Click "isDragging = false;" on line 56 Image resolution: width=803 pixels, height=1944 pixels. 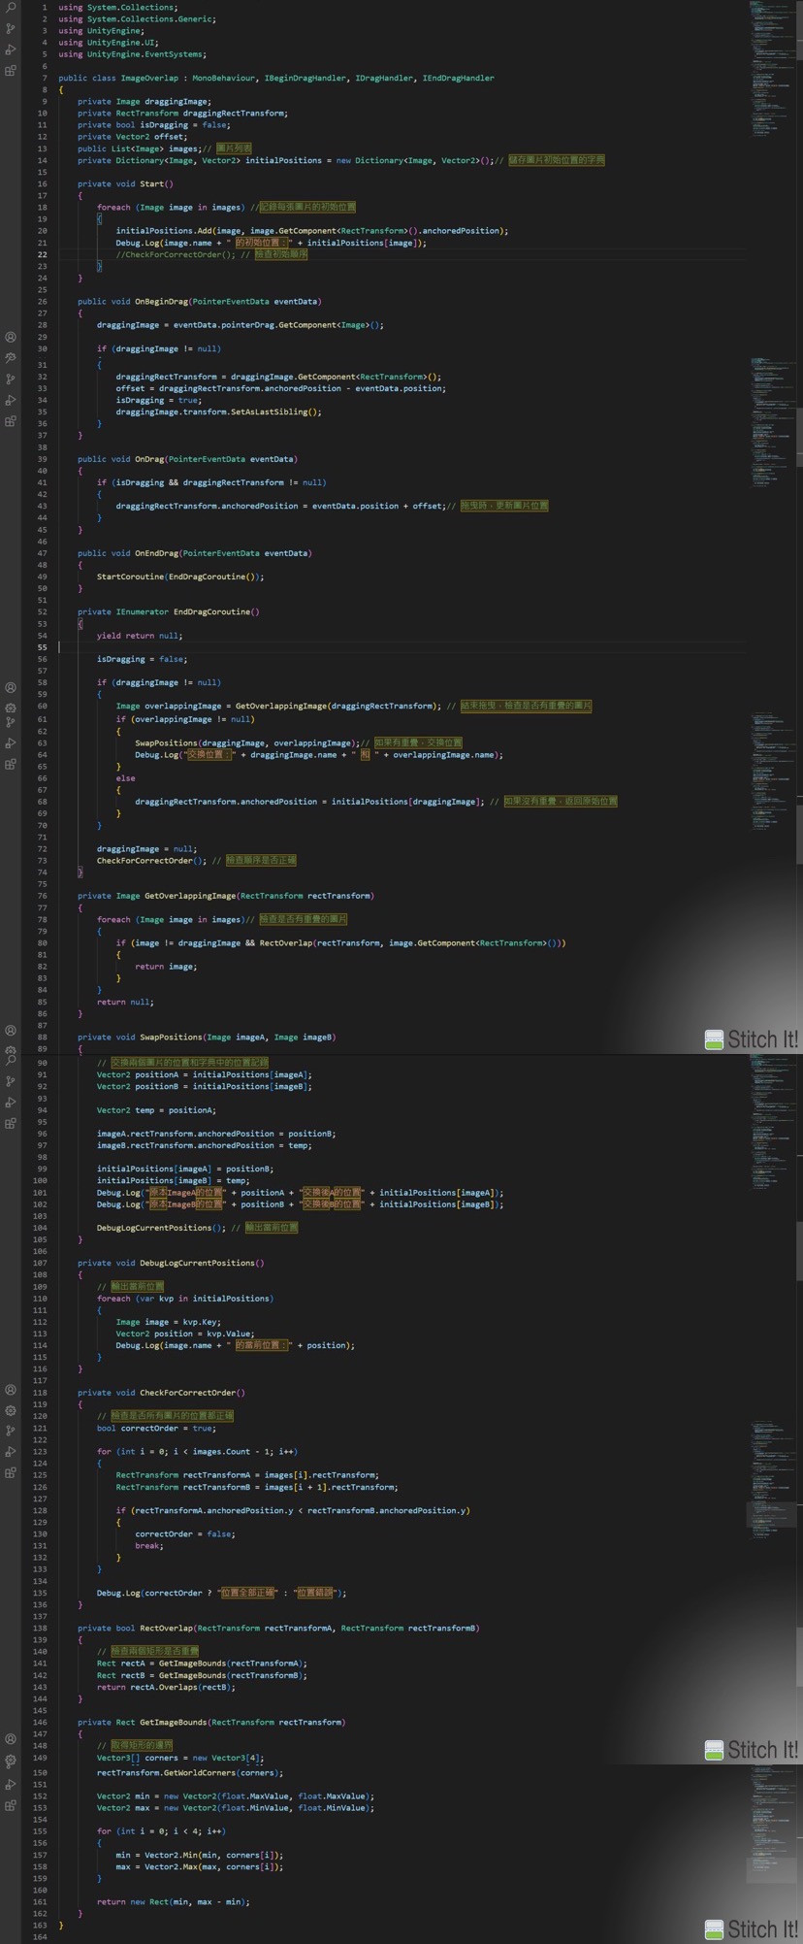click(x=142, y=659)
